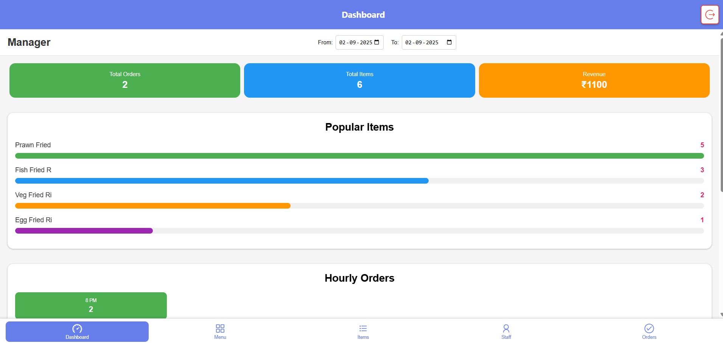
Task: Click the To date calendar icon
Action: coord(449,42)
